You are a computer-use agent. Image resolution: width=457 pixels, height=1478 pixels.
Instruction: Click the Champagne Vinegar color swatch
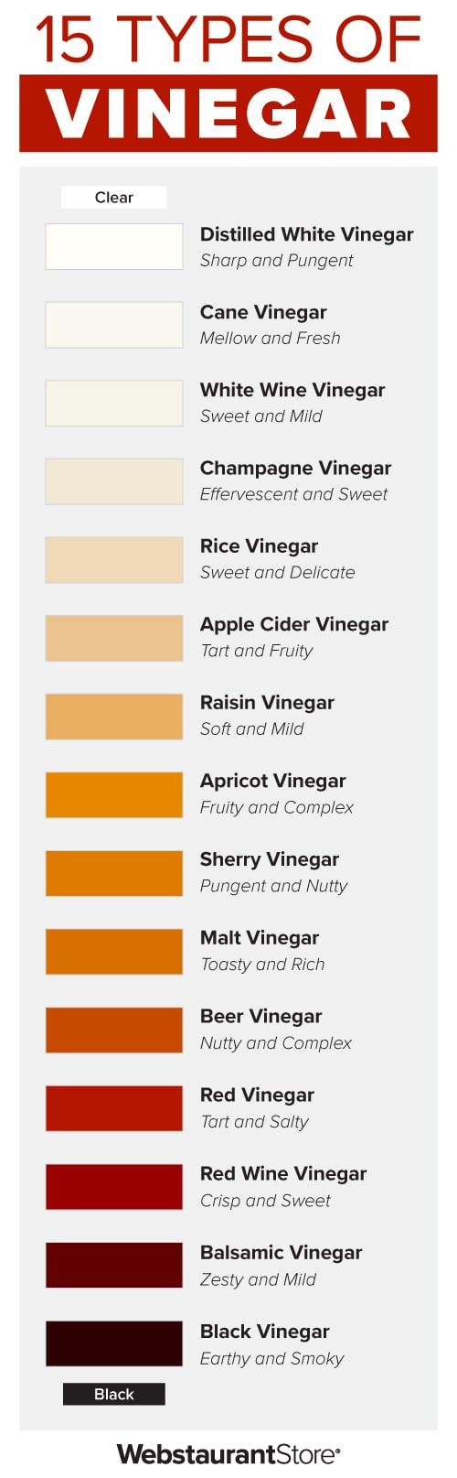pos(114,481)
